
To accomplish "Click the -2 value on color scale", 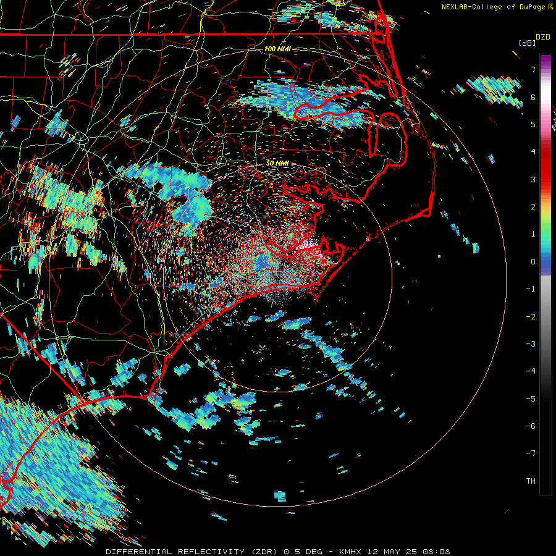I will tap(531, 316).
